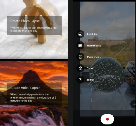This screenshot has width=136, height=126.
Task: Open the Create Photo Lapse card
Action: click(34, 25)
